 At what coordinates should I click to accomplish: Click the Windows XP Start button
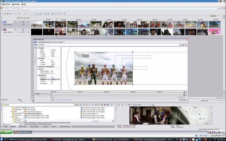tap(6, 132)
